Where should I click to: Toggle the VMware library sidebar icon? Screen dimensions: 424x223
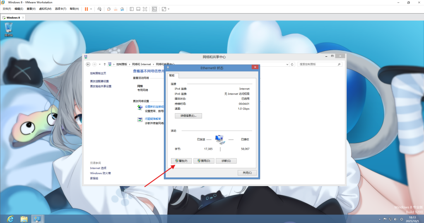coord(131,9)
